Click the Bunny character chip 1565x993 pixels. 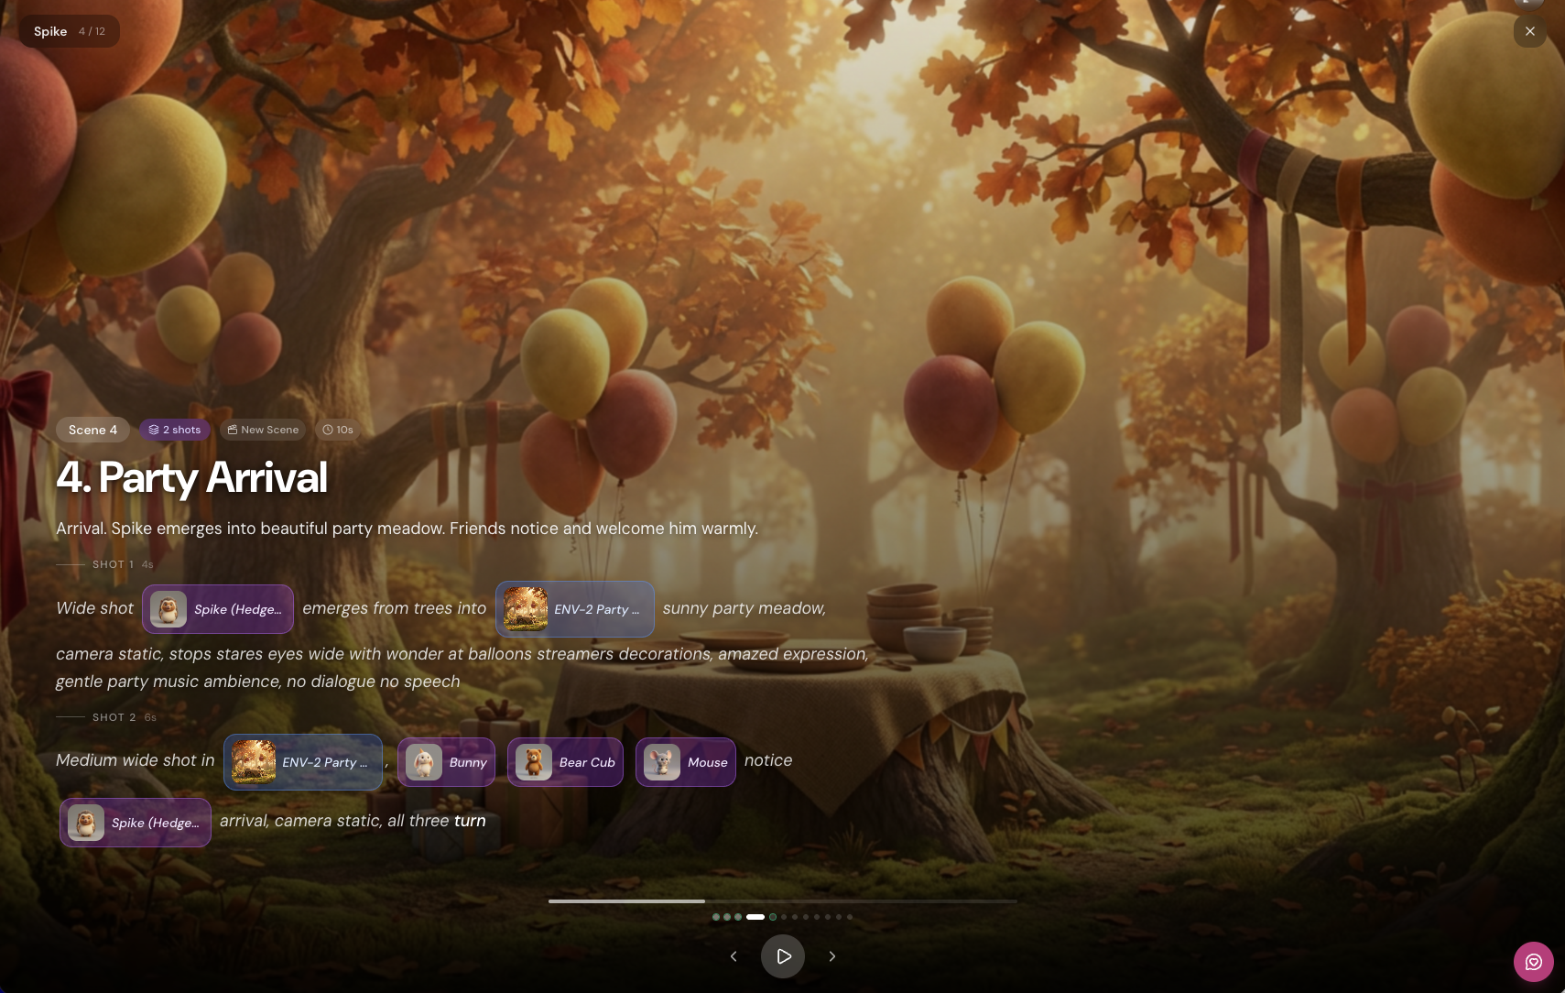click(x=446, y=762)
